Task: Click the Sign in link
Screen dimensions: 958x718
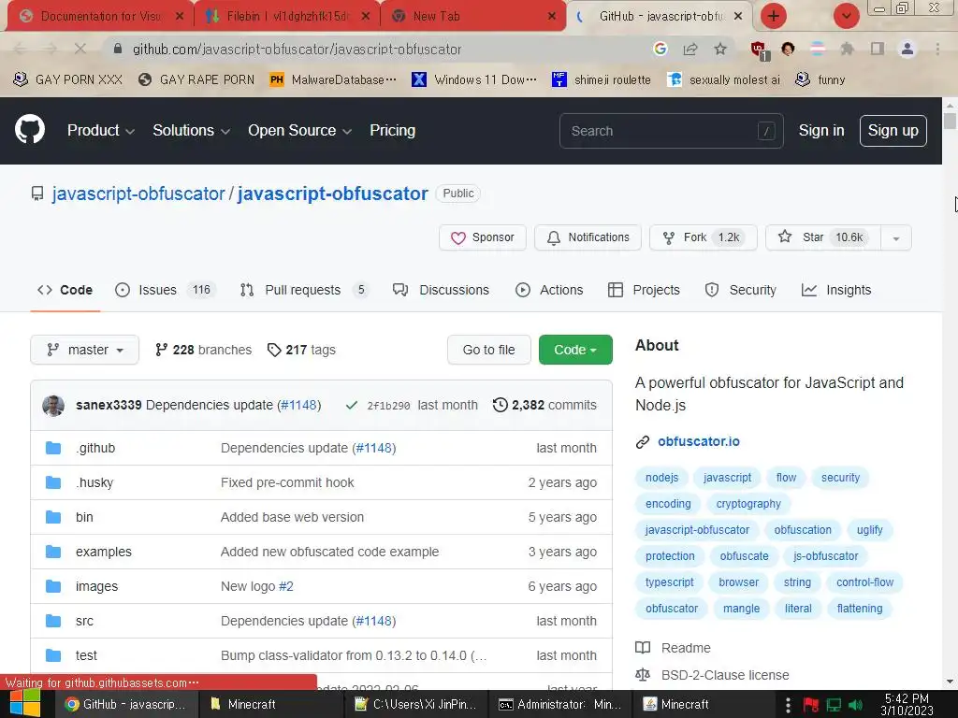Action: pos(821,131)
